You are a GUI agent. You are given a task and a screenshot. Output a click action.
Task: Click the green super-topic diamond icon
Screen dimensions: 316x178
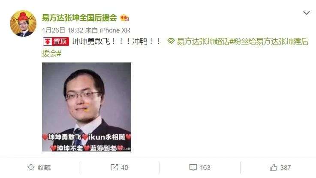171,42
